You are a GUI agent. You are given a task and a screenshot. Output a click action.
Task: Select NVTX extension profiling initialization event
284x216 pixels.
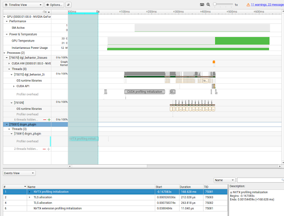[115, 208]
